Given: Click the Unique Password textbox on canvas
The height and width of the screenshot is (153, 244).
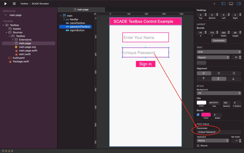Looking at the screenshot, I should 146,53.
